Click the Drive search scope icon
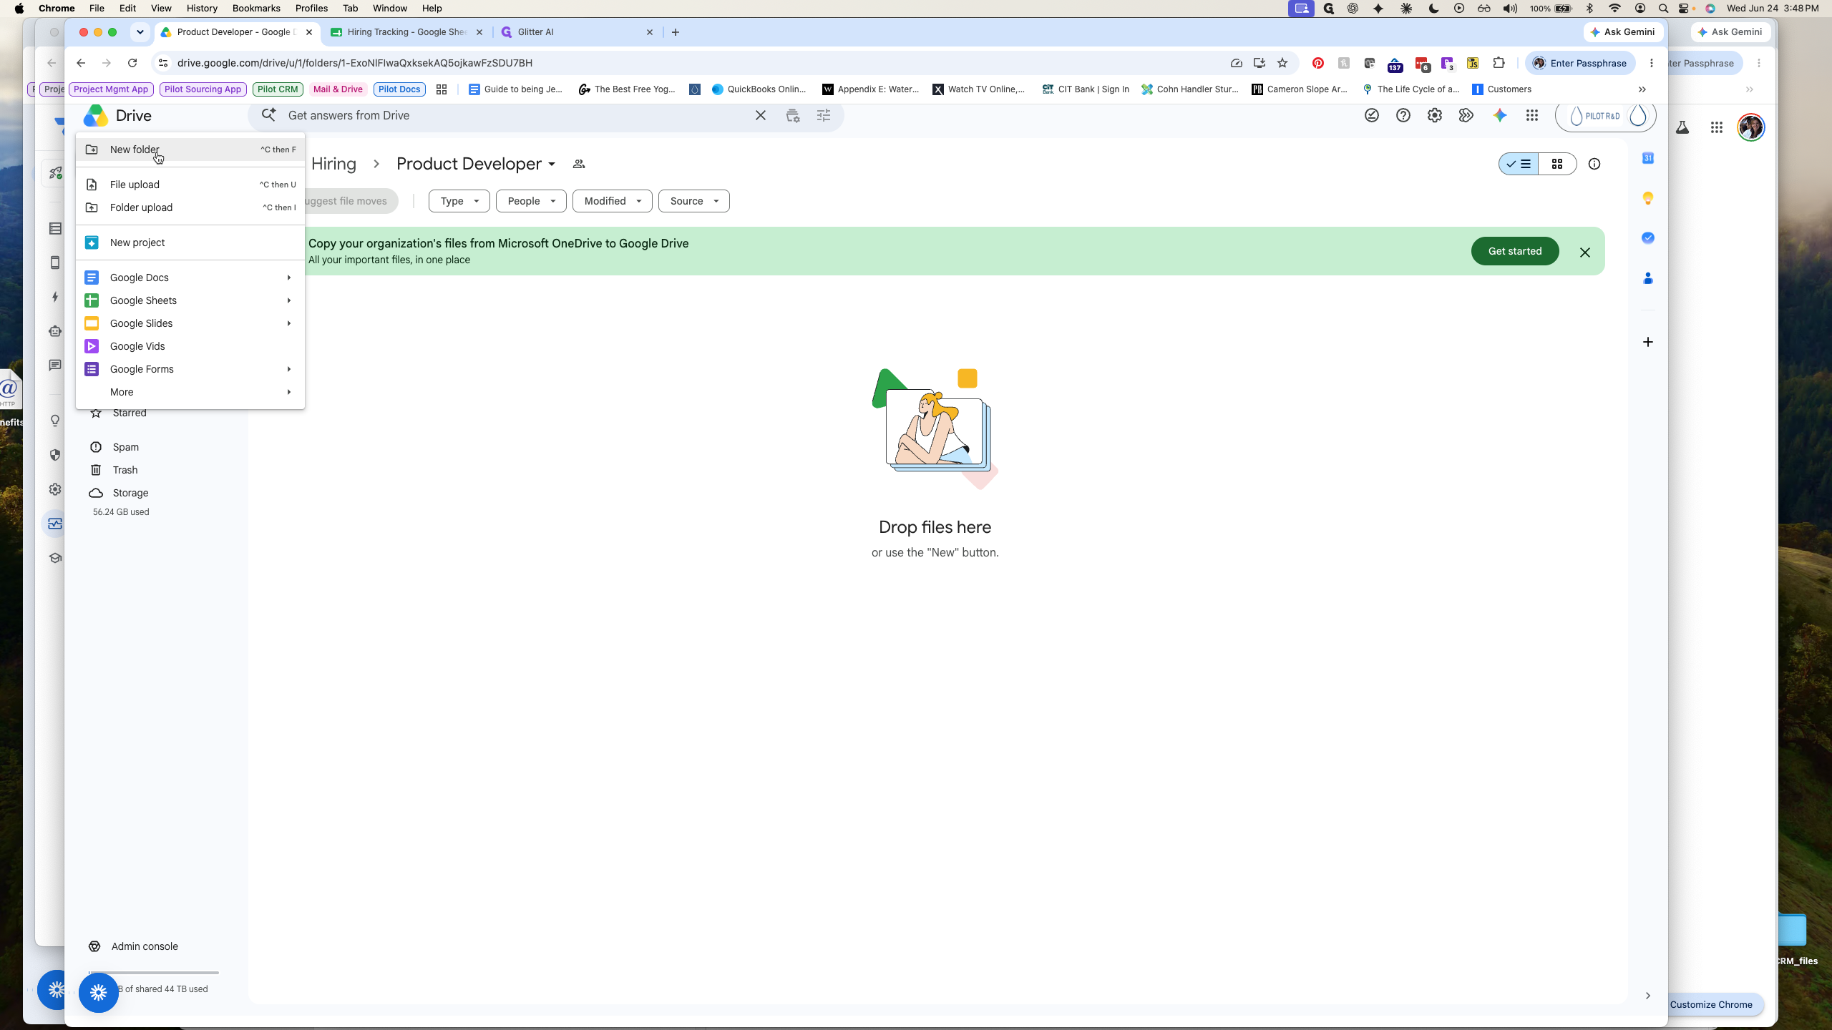This screenshot has height=1030, width=1832. pos(792,115)
